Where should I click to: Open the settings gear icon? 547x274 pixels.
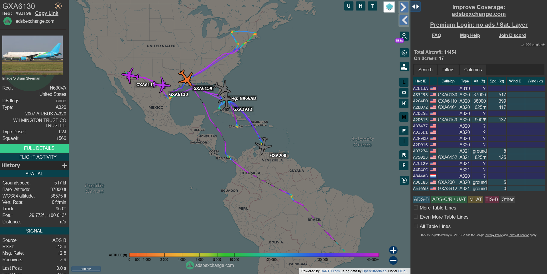[404, 53]
